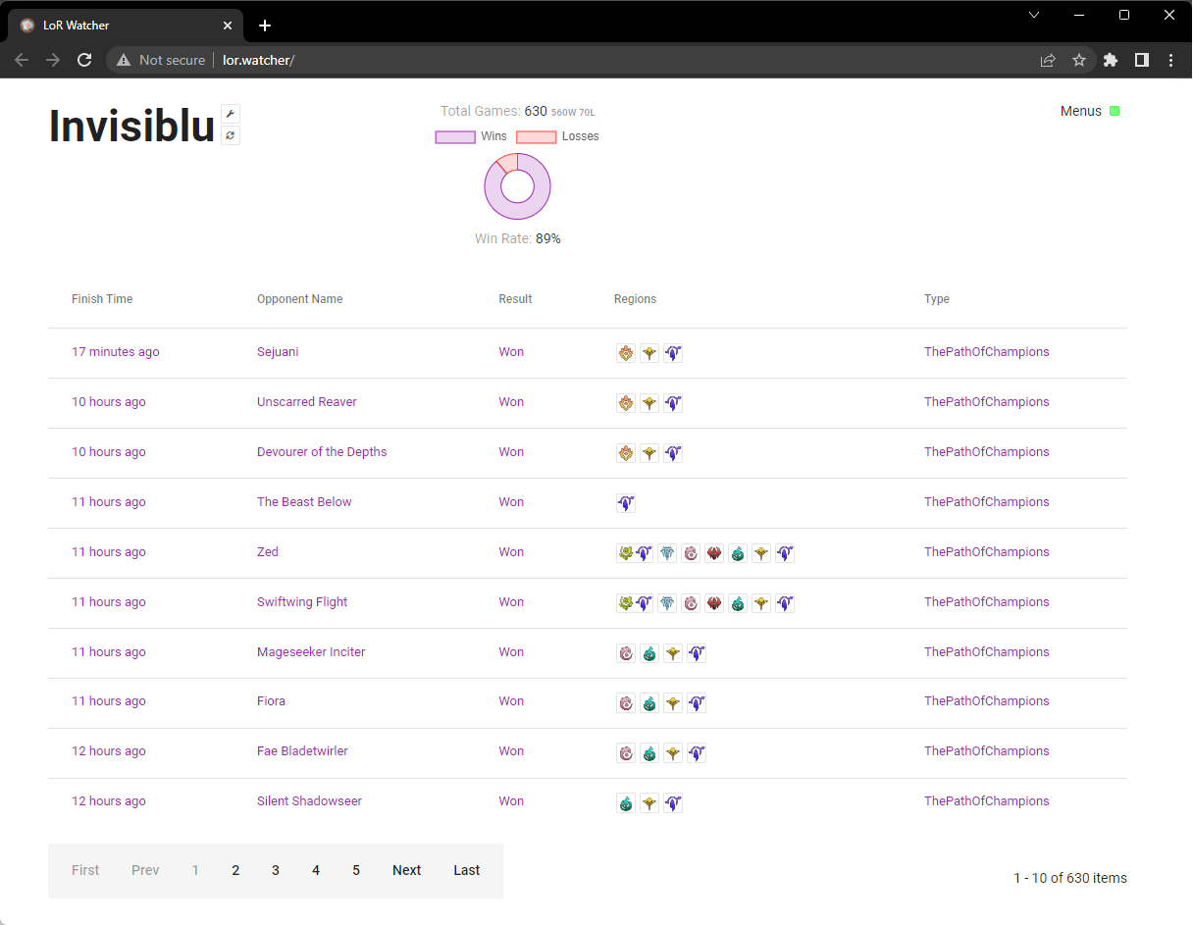
Task: Click the red region icon in Swiftwing Flight row
Action: point(714,603)
